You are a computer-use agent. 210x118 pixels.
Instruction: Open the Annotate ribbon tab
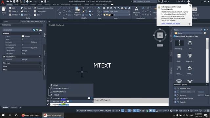click(24, 5)
